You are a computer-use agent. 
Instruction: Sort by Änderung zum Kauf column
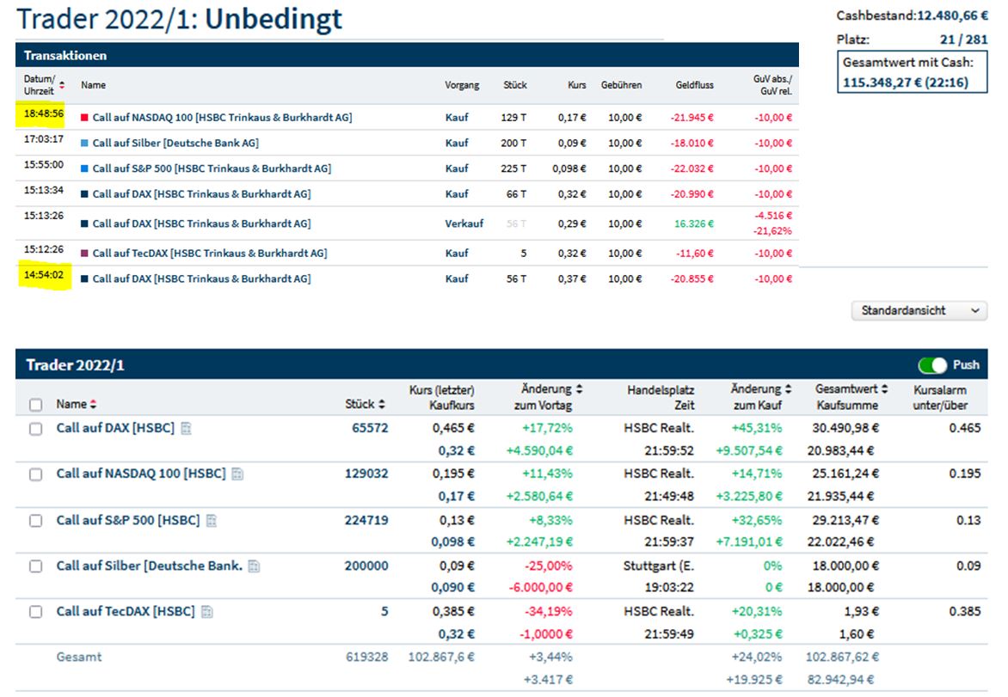tap(788, 389)
